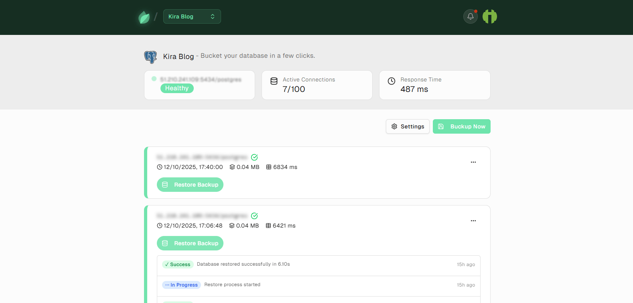Click the 6834 ms duration label
Viewport: 633px width, 303px height.
pyautogui.click(x=282, y=167)
